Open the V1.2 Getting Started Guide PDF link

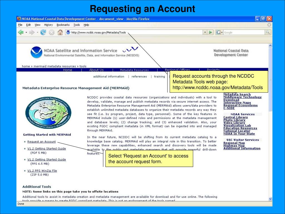click(x=47, y=149)
